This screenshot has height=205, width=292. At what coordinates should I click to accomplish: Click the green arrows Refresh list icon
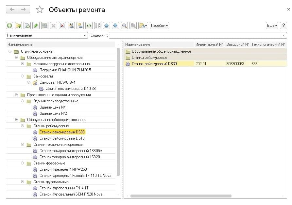tap(89, 26)
